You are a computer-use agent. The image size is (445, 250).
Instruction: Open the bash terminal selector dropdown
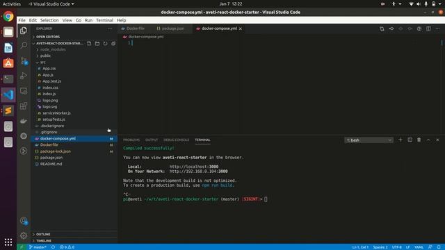369,140
